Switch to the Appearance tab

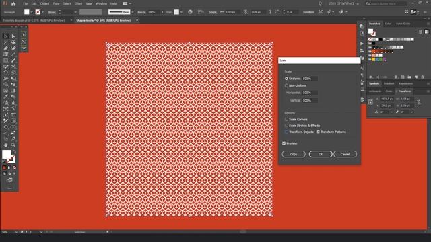[x=405, y=83]
